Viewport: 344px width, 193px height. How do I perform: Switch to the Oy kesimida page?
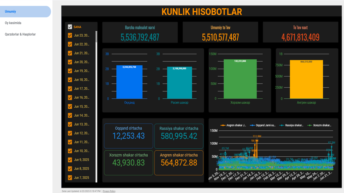13,23
